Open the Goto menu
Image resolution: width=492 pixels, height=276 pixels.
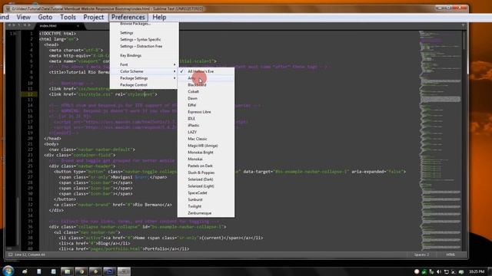click(45, 17)
